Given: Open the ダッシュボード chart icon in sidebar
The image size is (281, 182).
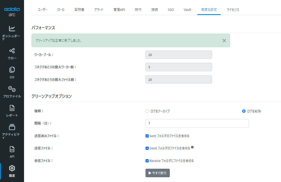Looking at the screenshot, I should (12, 29).
